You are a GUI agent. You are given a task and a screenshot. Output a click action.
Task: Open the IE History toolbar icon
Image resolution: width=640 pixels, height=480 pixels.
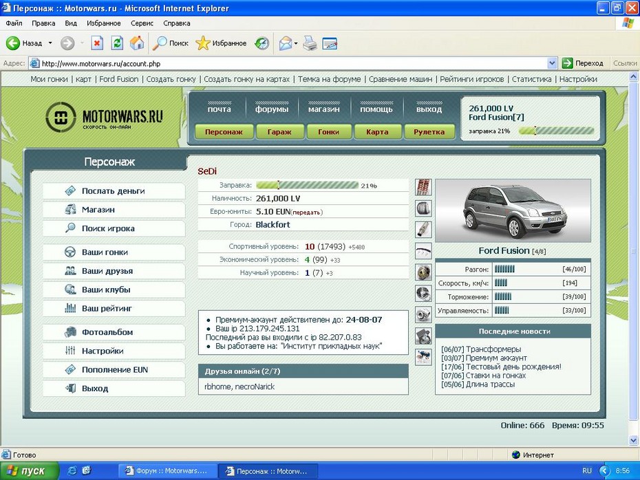click(262, 43)
